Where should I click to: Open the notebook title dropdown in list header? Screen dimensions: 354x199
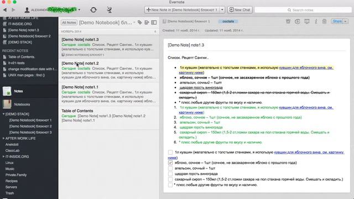[134, 23]
